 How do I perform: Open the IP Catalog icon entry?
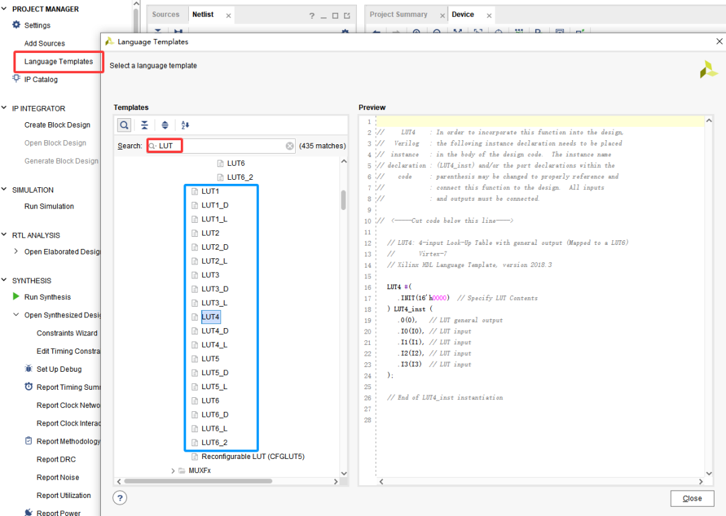pos(17,79)
